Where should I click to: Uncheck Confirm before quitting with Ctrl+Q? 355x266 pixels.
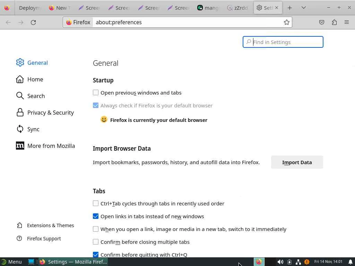[x=96, y=255]
